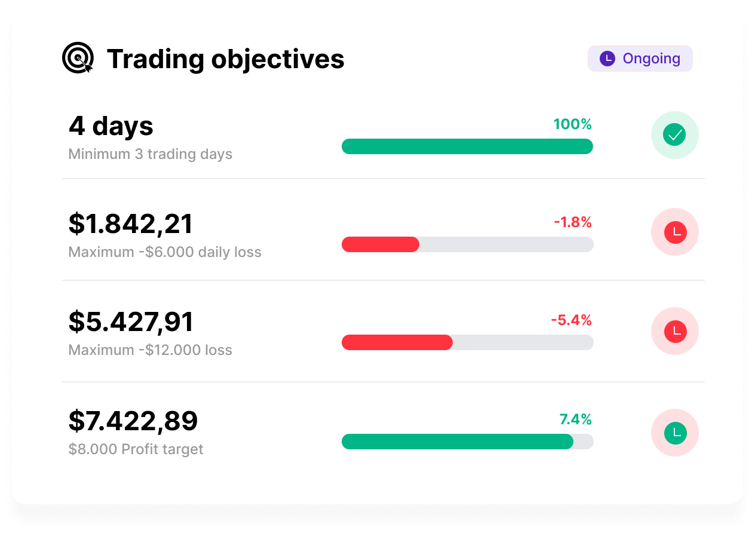Click the purple clock icon in Ongoing badge
The height and width of the screenshot is (533, 755).
click(x=607, y=59)
